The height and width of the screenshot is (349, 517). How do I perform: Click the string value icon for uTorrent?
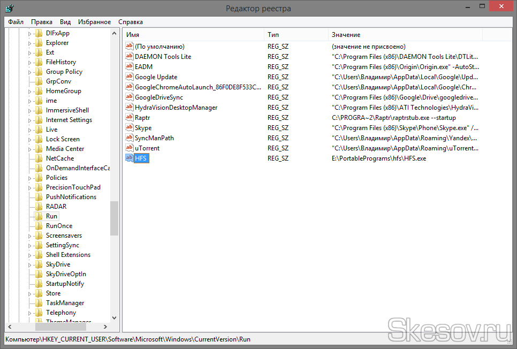(x=129, y=148)
